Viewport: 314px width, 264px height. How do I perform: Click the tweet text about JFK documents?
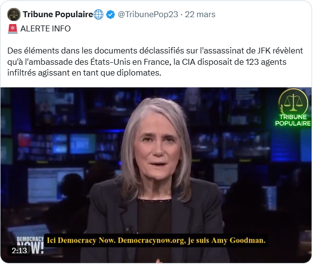(x=155, y=62)
